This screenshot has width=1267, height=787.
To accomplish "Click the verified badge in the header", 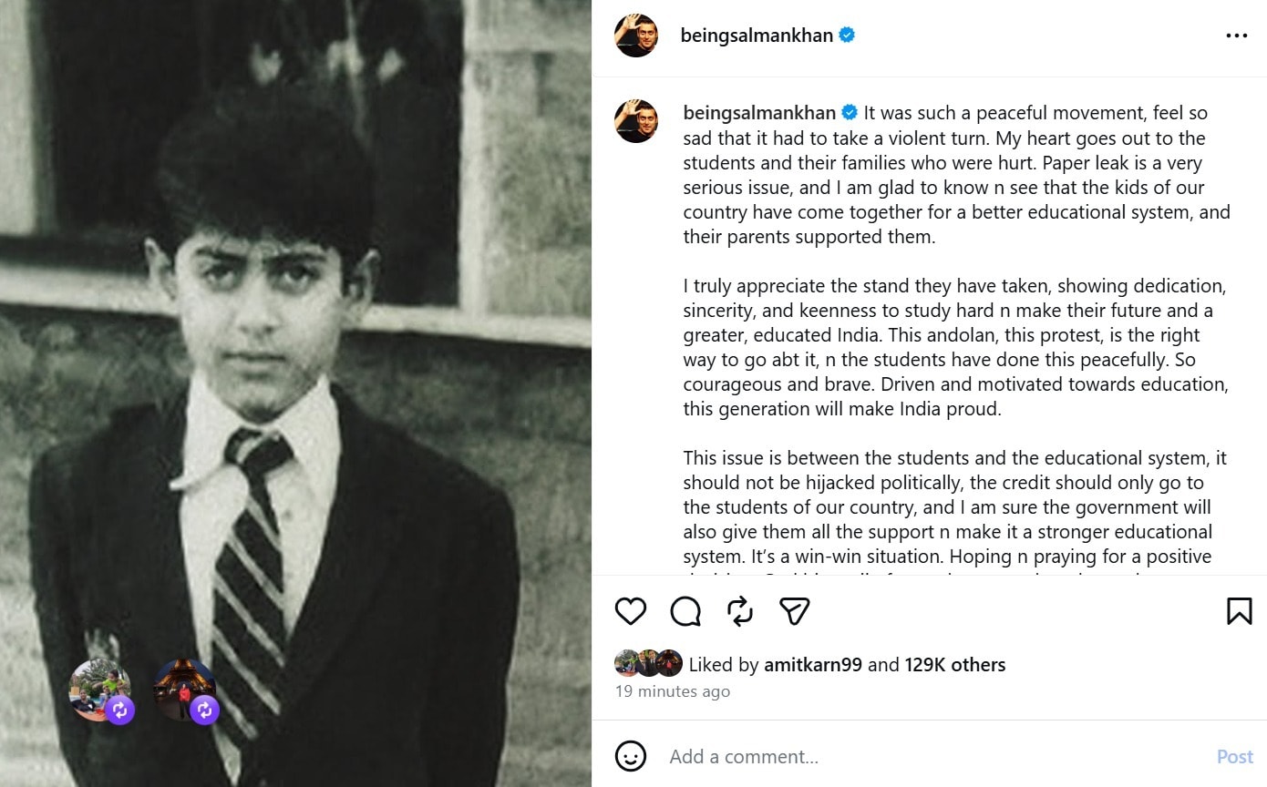I will point(847,36).
